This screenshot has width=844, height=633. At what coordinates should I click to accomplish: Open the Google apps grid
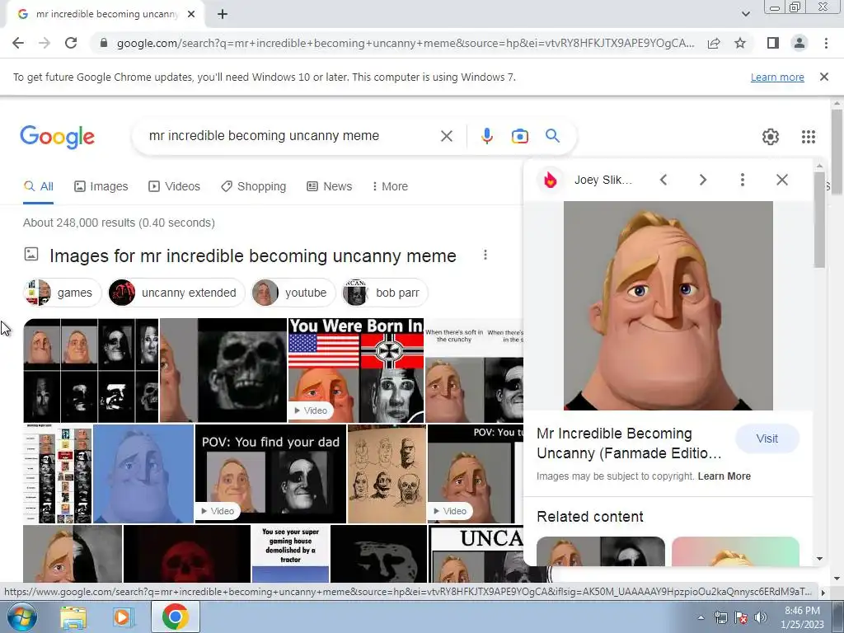808,137
